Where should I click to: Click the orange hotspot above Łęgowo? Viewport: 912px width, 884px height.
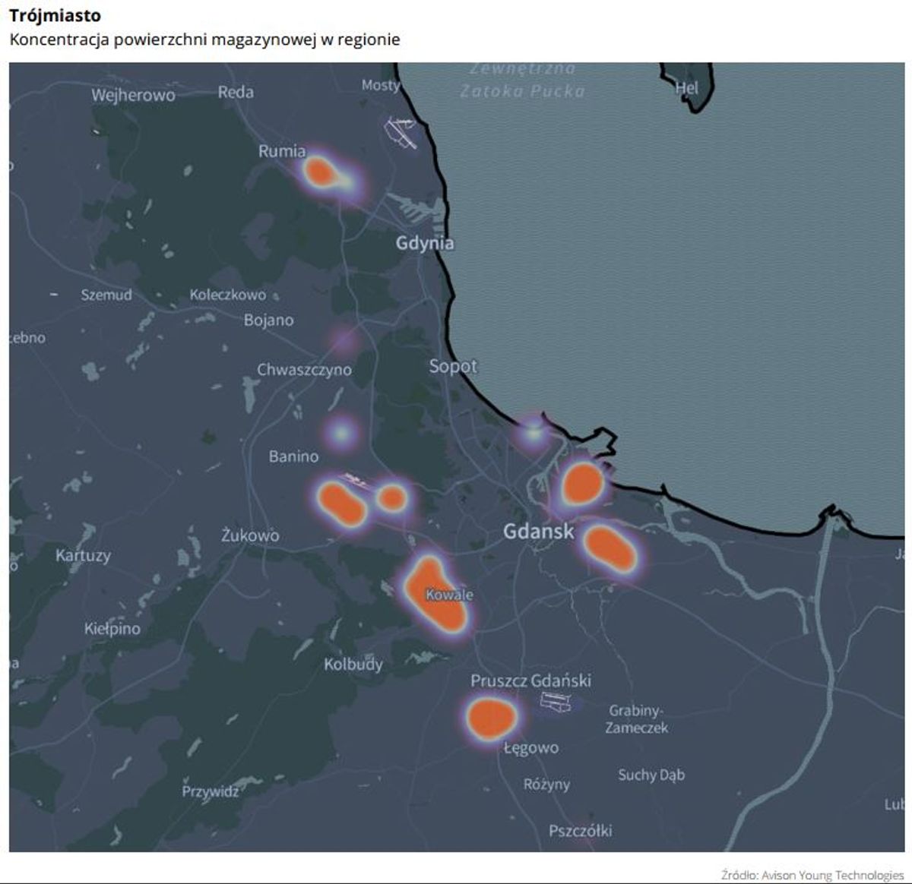pyautogui.click(x=490, y=718)
